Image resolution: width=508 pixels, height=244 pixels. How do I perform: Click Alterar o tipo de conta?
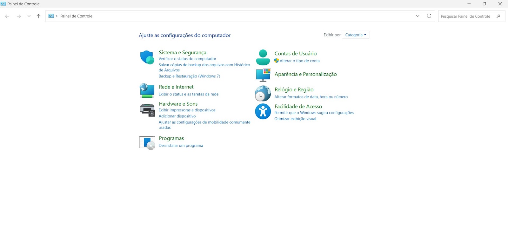[300, 61]
